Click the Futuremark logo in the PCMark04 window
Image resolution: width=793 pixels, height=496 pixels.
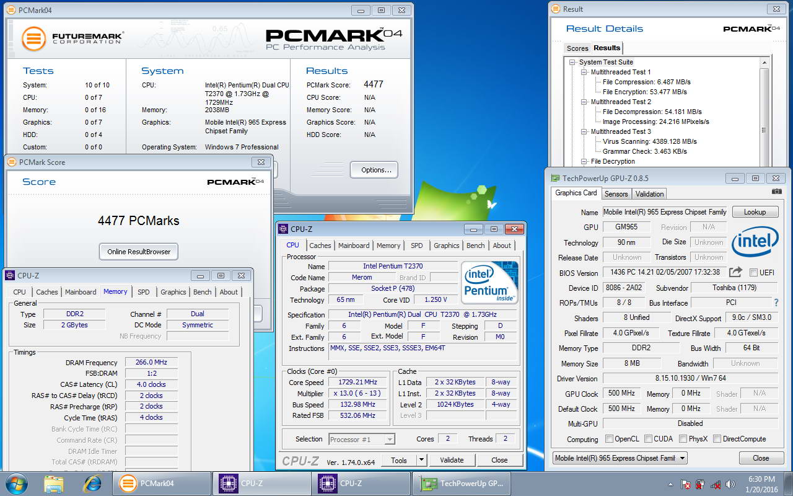click(x=73, y=38)
